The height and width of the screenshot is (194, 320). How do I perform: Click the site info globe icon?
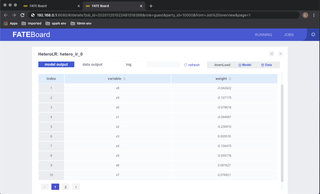[33, 15]
